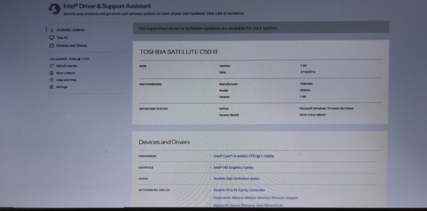Click the Intel Driver & Support Assistant logo
Image resolution: width=427 pixels, height=211 pixels.
54,9
